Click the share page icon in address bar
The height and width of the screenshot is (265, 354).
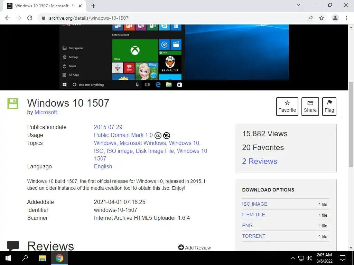[310, 18]
